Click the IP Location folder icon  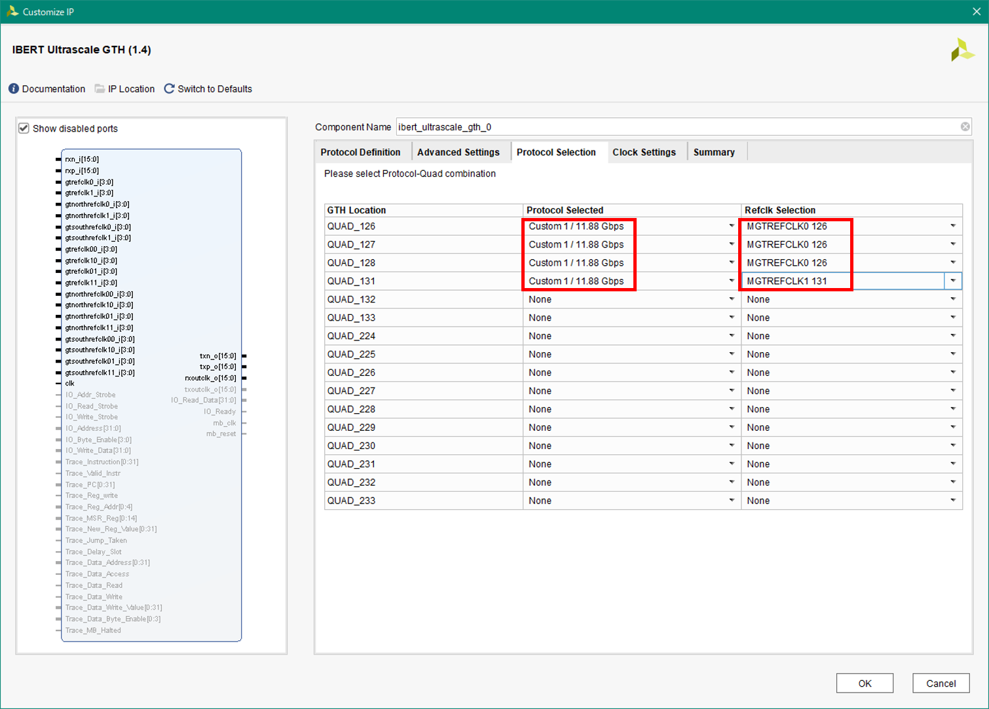point(100,88)
